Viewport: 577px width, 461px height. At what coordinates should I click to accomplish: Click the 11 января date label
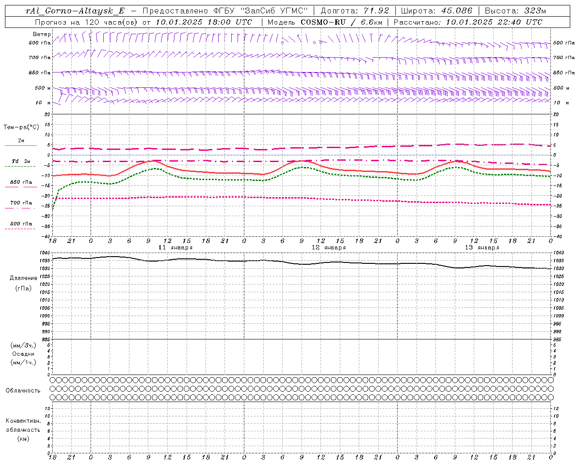click(175, 248)
